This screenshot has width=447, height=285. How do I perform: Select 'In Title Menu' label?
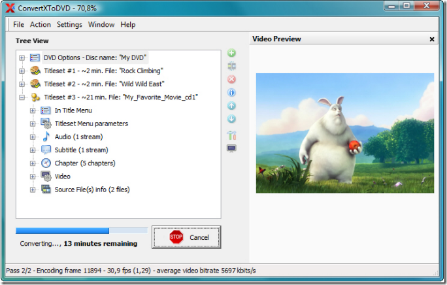(x=73, y=110)
